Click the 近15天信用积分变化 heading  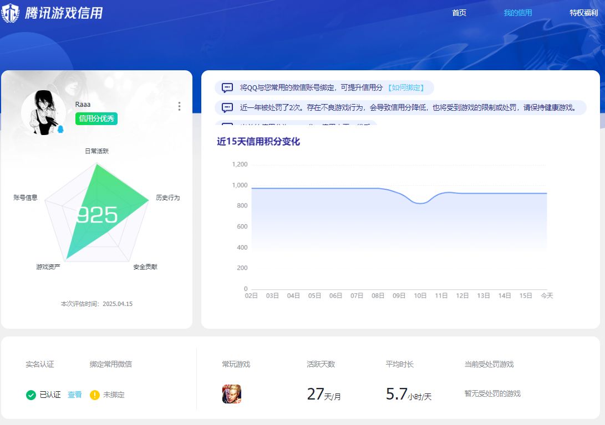258,142
